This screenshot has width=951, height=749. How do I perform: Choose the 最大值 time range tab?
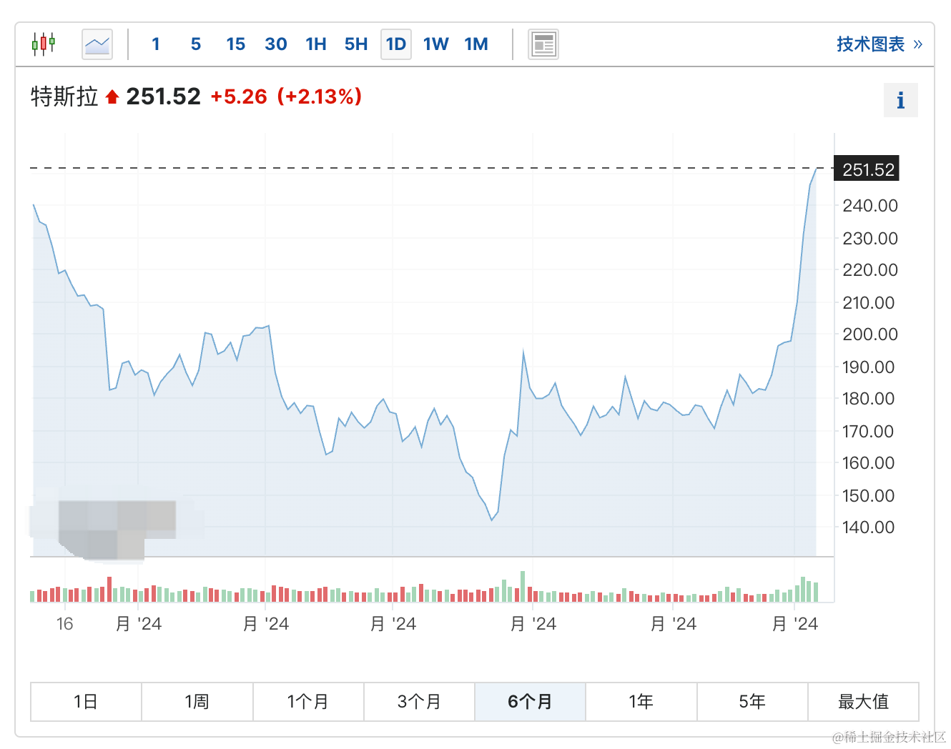pos(863,702)
